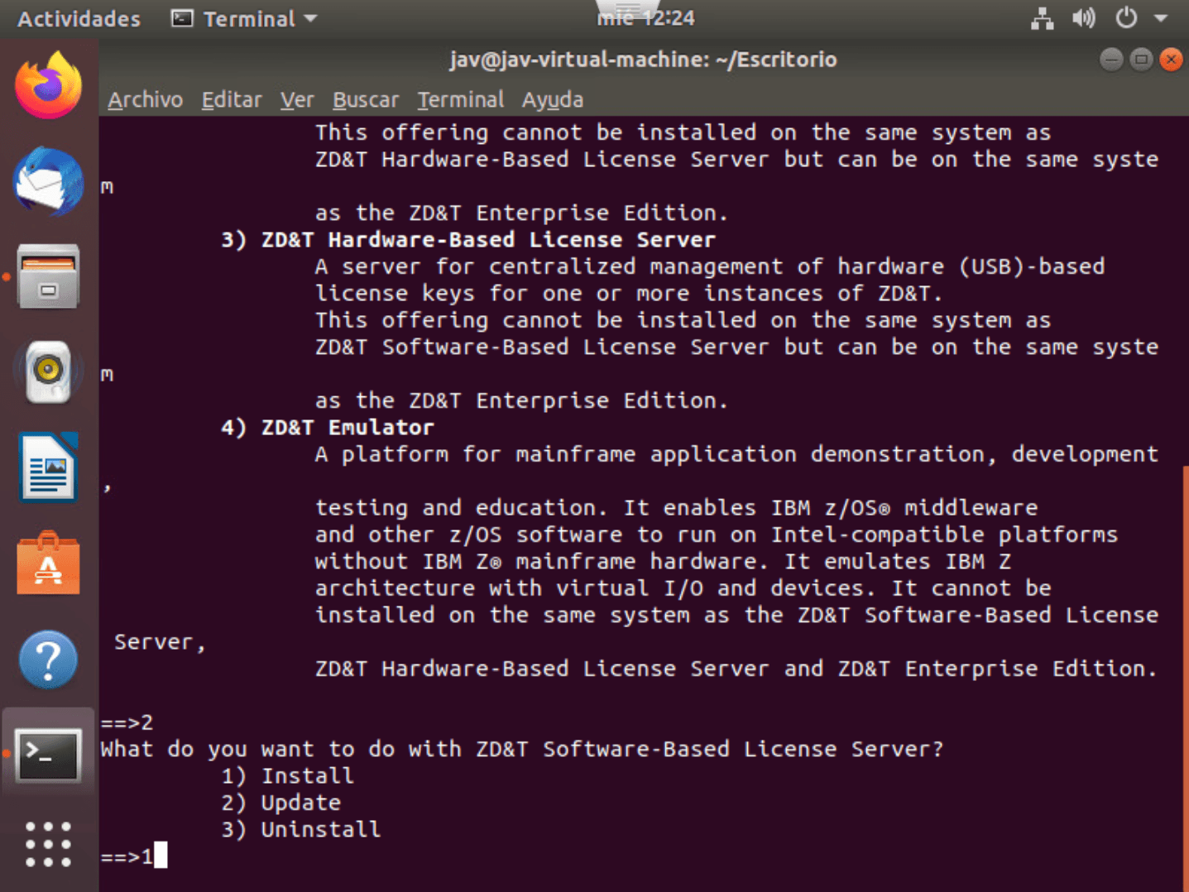
Task: Open Ubuntu Software store
Action: (x=48, y=564)
